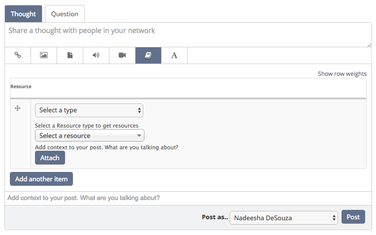Open the audio speaker attachment icon
376x235 pixels.
tap(96, 55)
